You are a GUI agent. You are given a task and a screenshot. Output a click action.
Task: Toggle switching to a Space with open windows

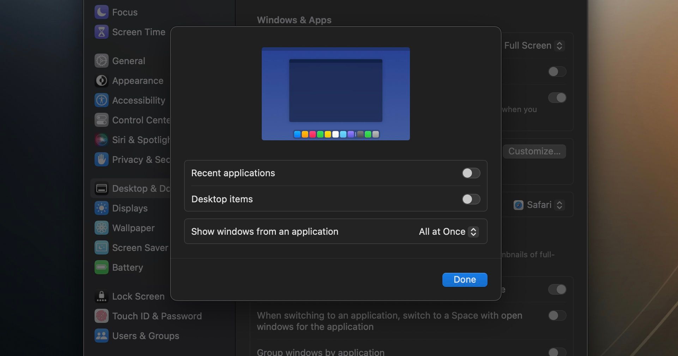click(x=557, y=315)
